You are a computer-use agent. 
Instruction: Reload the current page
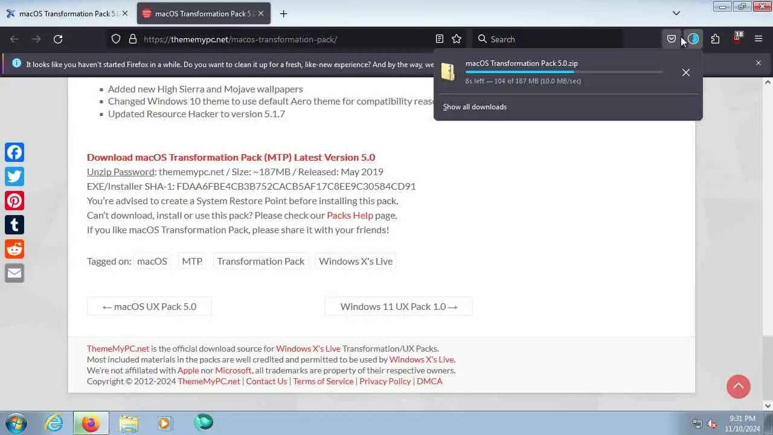[x=58, y=39]
